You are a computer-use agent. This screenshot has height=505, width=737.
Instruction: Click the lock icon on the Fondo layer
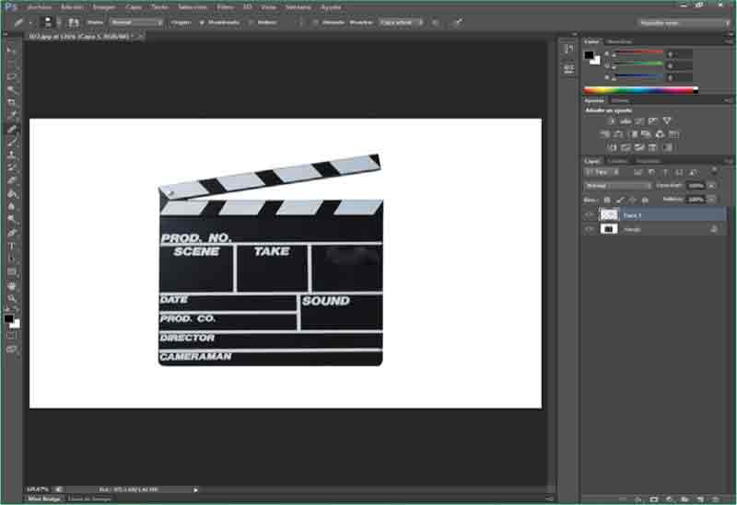(x=713, y=229)
